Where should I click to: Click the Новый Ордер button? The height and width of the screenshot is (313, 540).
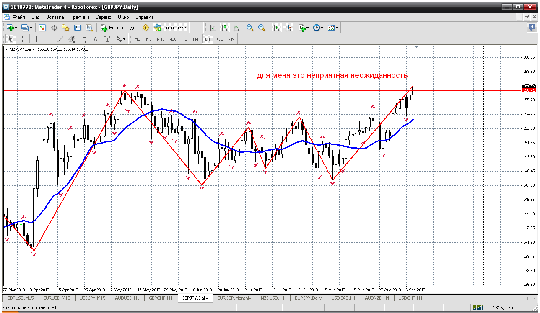coord(119,28)
